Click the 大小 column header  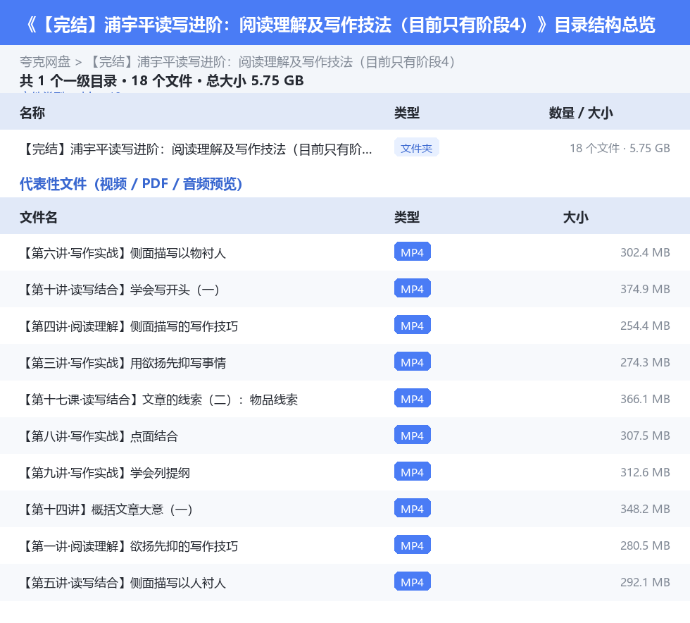click(576, 217)
